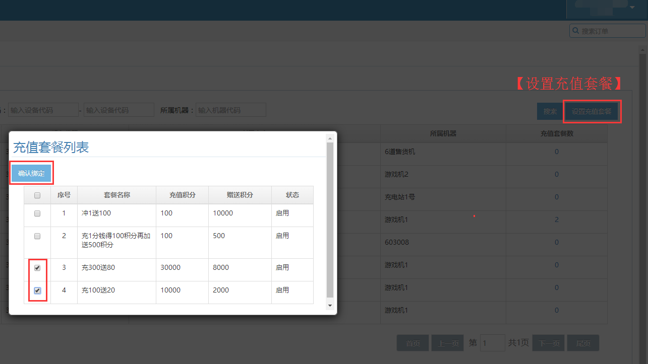Click the first 输入设备代码 input field
Screen dimensions: 648x364
43,110
